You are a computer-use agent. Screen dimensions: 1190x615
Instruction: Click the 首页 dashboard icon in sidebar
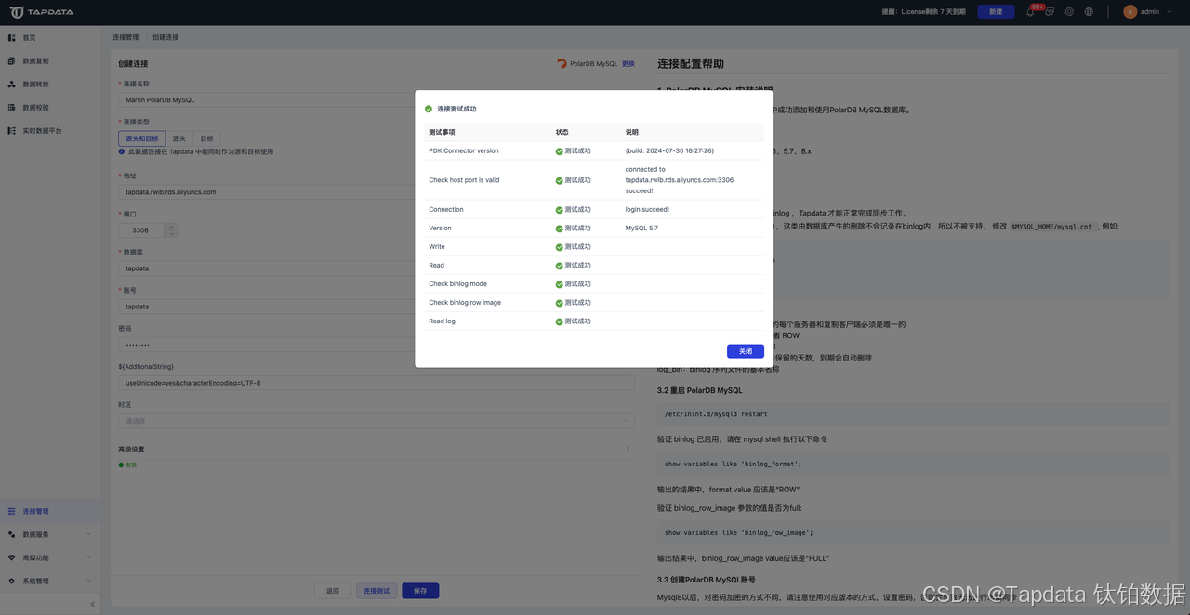click(11, 37)
